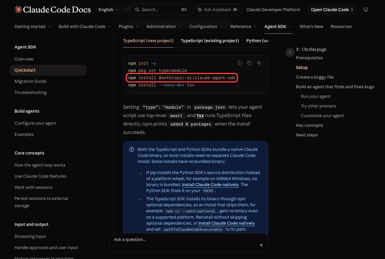Screen dimensions: 385x259
Task: Collapse the On this page sidebar chevron
Action: [290, 52]
